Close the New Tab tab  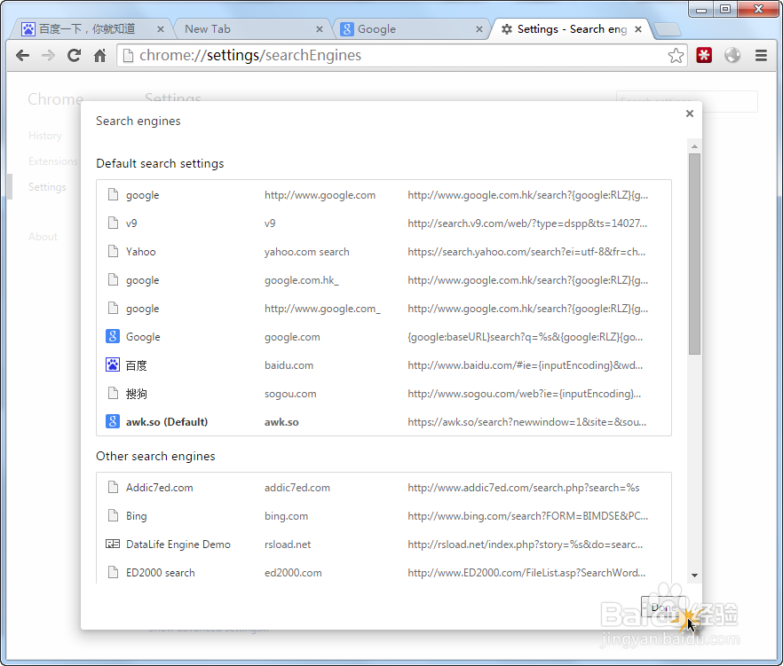tap(320, 29)
